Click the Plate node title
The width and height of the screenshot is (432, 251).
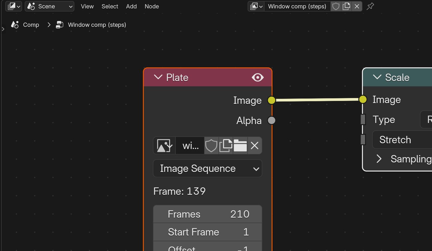(x=177, y=77)
